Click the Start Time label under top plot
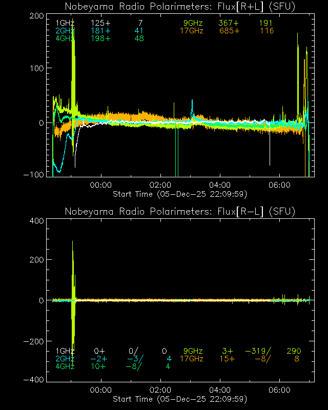Viewport: 328px width, 410px height. (180, 194)
